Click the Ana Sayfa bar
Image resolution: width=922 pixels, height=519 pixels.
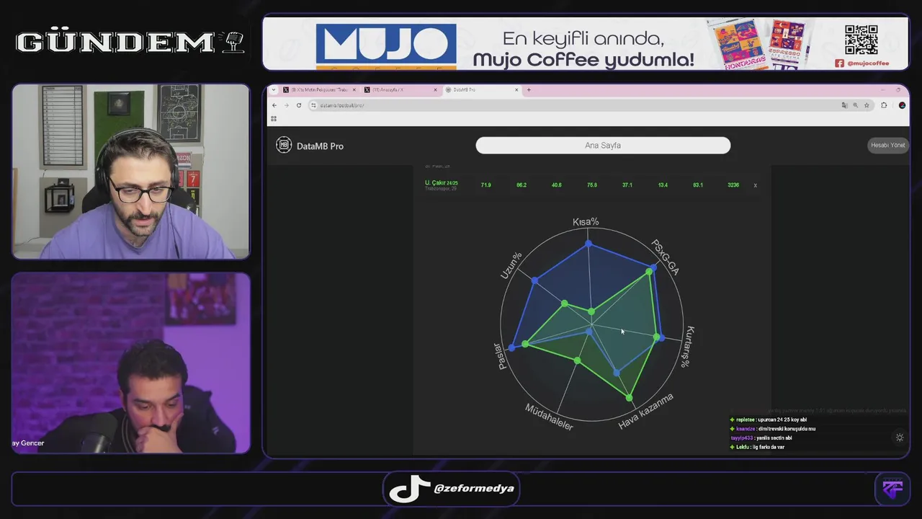[x=603, y=145]
